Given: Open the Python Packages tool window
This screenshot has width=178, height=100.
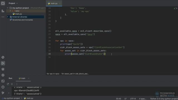Looking at the screenshot, I should pyautogui.click(x=3, y=57).
